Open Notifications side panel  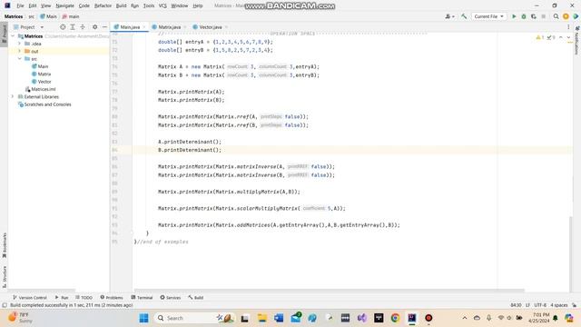[577, 41]
